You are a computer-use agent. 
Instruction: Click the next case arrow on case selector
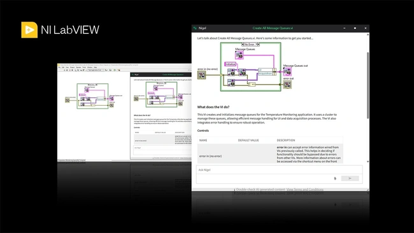(259, 45)
